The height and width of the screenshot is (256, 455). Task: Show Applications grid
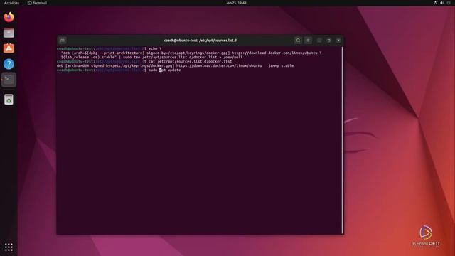tap(9, 247)
